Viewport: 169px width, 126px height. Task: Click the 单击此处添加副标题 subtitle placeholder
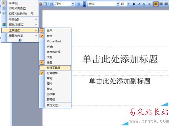(x=120, y=81)
